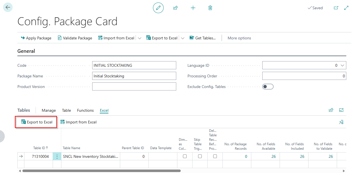The width and height of the screenshot is (362, 193).
Task: Click Import from Excel in top bar
Action: (x=116, y=38)
